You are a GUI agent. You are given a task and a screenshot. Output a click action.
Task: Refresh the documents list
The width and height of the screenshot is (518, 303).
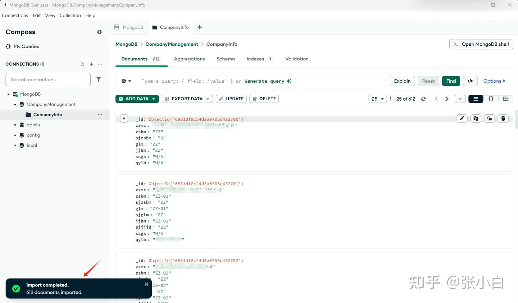pos(423,99)
